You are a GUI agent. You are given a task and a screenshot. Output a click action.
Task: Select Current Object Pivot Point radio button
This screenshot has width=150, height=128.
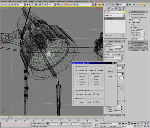pyautogui.click(x=78, y=82)
